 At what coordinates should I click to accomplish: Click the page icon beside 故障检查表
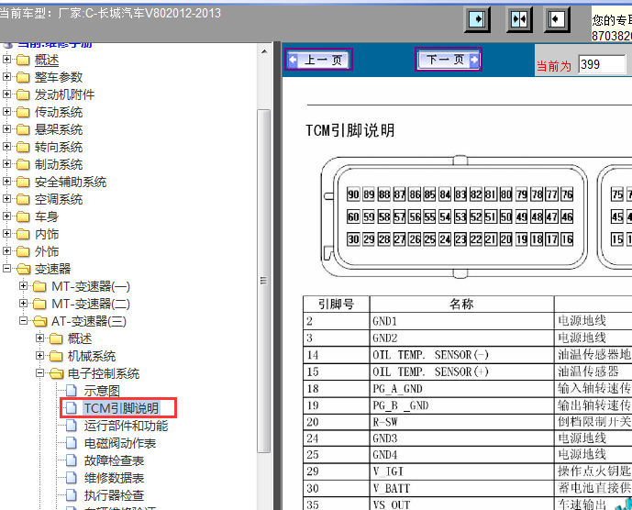tap(71, 460)
